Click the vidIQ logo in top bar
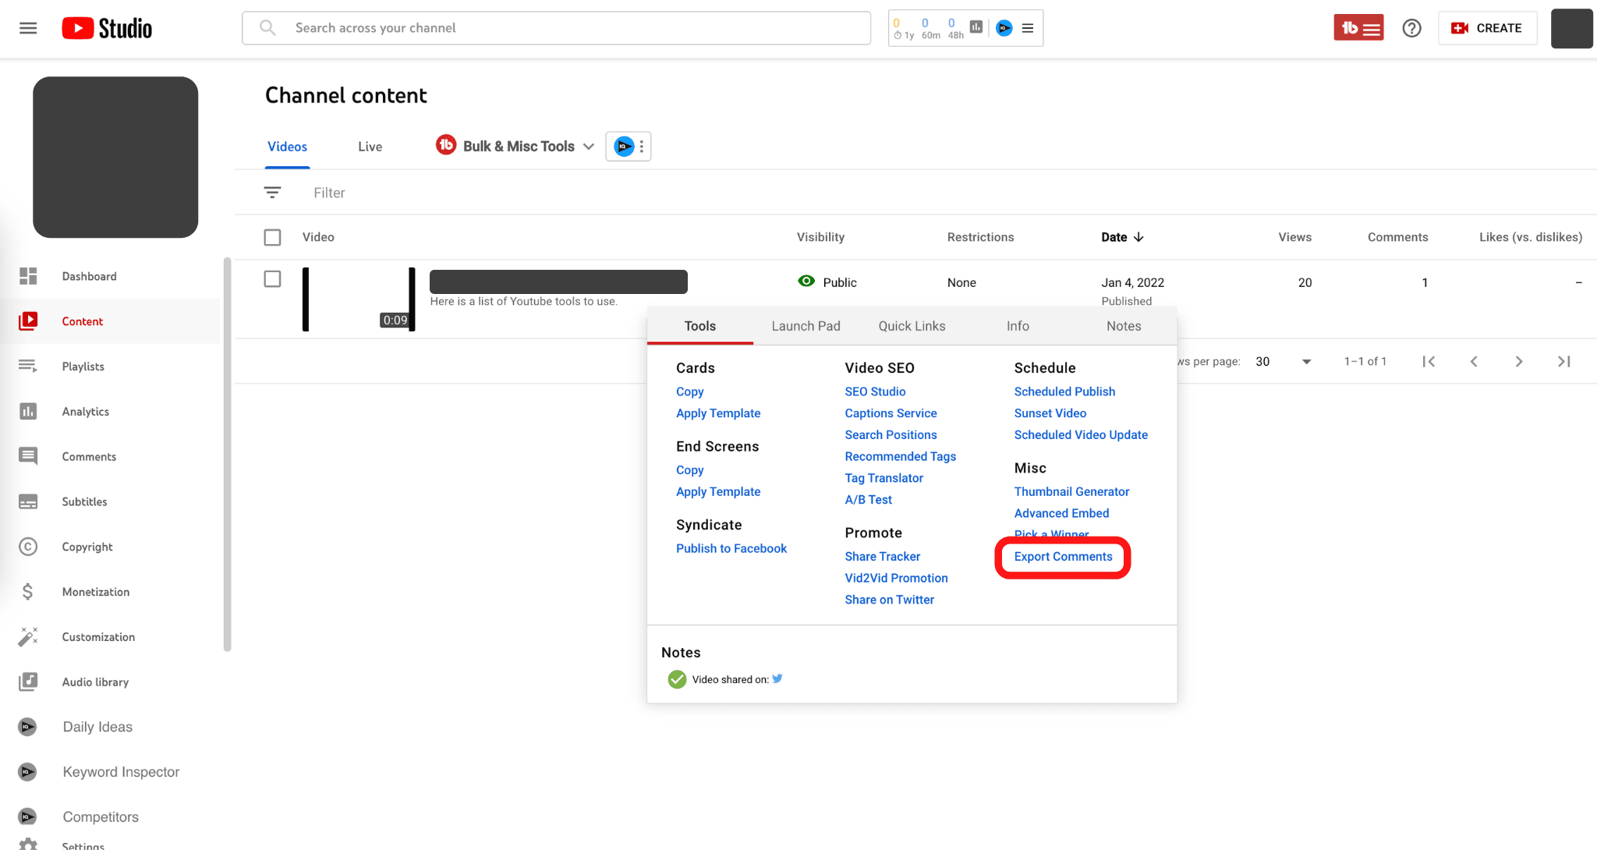 tap(1004, 28)
